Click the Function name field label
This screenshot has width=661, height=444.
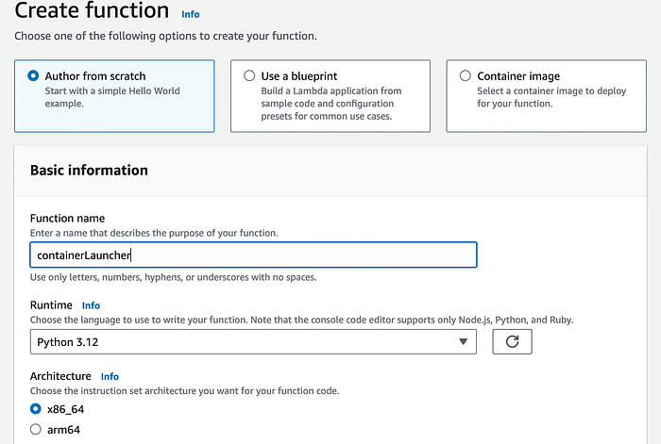pos(67,219)
